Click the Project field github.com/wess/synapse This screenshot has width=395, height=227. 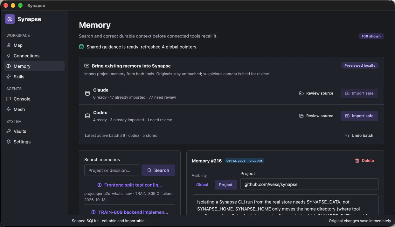click(x=309, y=184)
